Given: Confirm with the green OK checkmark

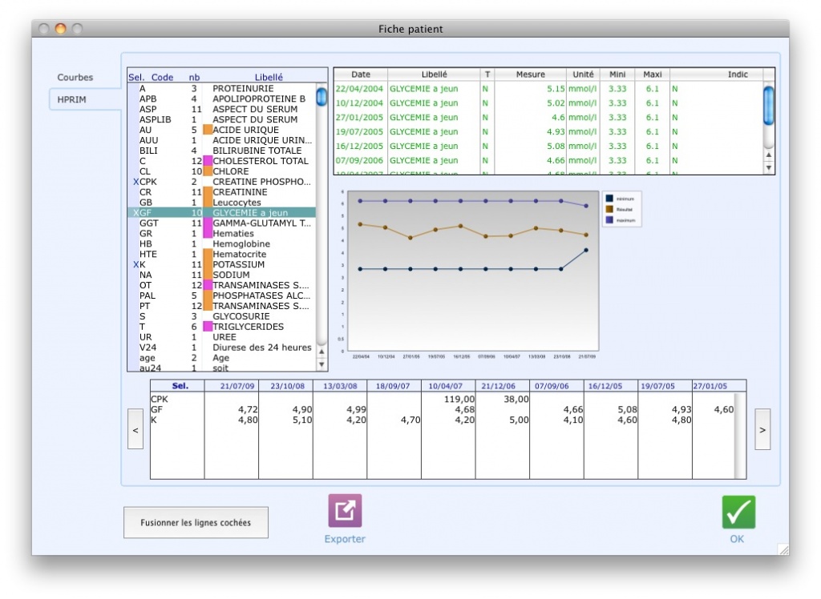Looking at the screenshot, I should pos(738,513).
